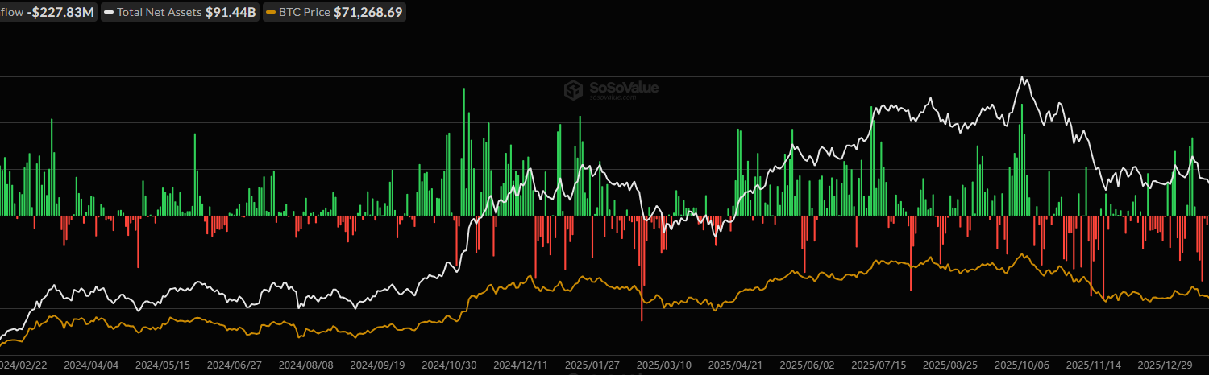Image resolution: width=1209 pixels, height=375 pixels.
Task: Click the 2025/12/29 date label
Action: click(1163, 364)
